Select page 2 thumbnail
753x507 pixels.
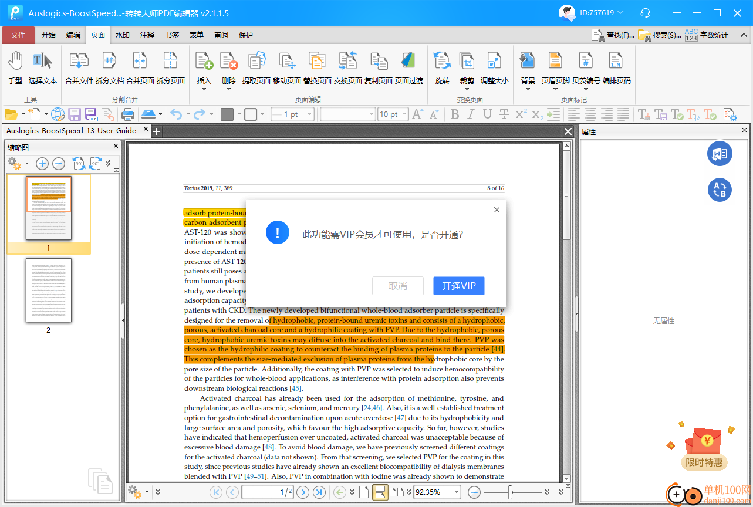point(49,290)
